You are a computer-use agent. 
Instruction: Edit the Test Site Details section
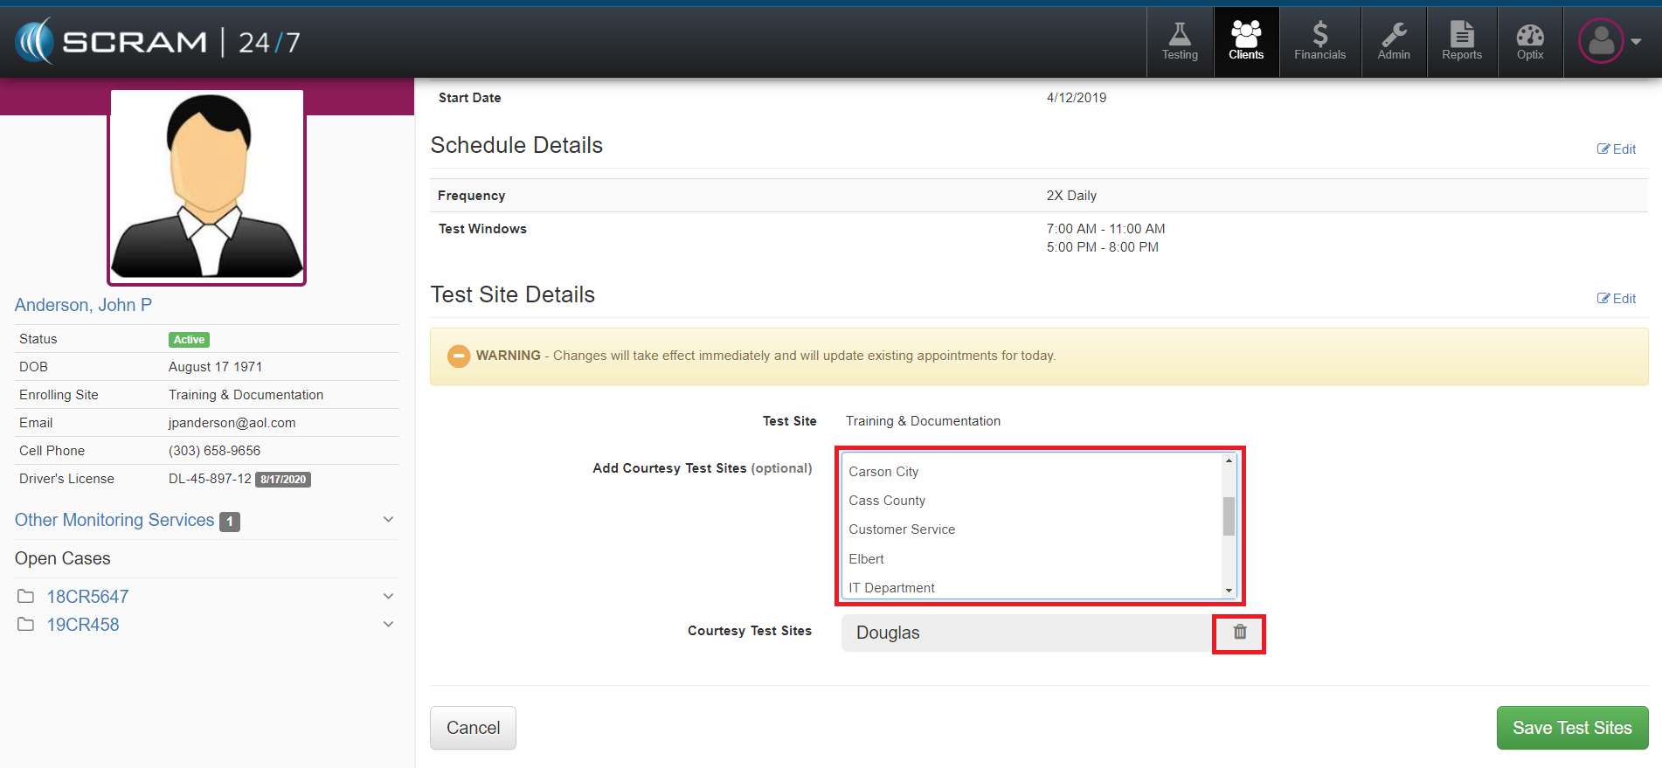(x=1617, y=299)
